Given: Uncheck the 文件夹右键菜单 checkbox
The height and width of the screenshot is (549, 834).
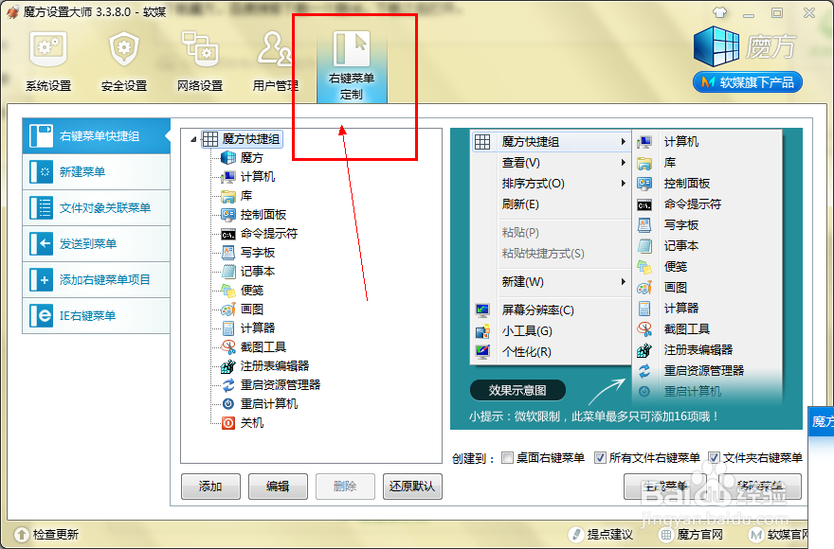Looking at the screenshot, I should tap(714, 457).
